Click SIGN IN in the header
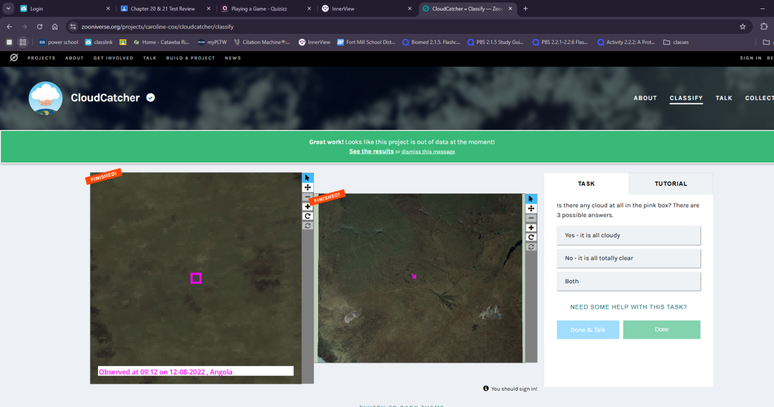Screen dimensions: 774x407 point(750,58)
